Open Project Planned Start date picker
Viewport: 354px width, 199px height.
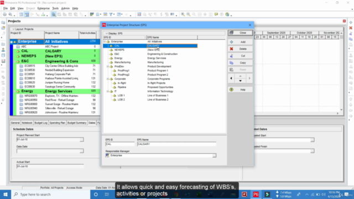tap(81, 140)
